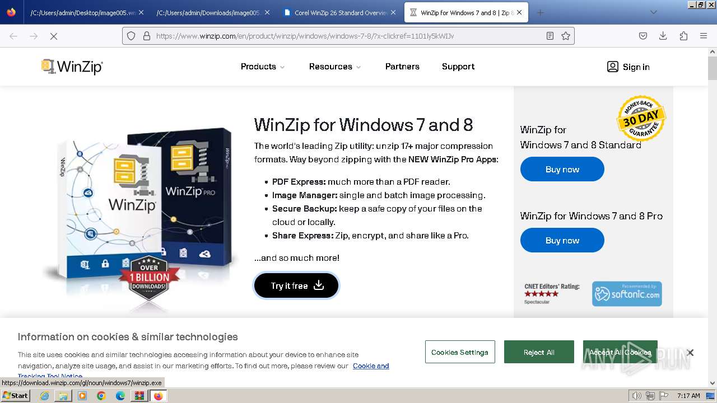The image size is (717, 403).
Task: Click the Try it free download button
Action: [x=296, y=285]
